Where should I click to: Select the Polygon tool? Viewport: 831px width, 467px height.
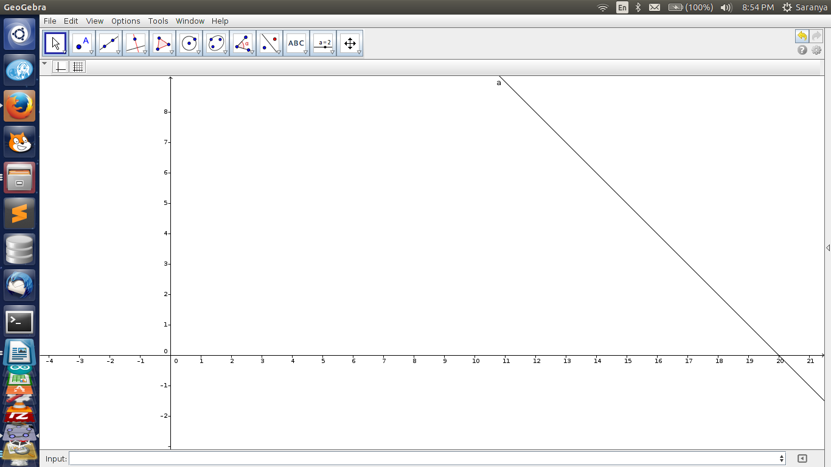click(x=162, y=43)
